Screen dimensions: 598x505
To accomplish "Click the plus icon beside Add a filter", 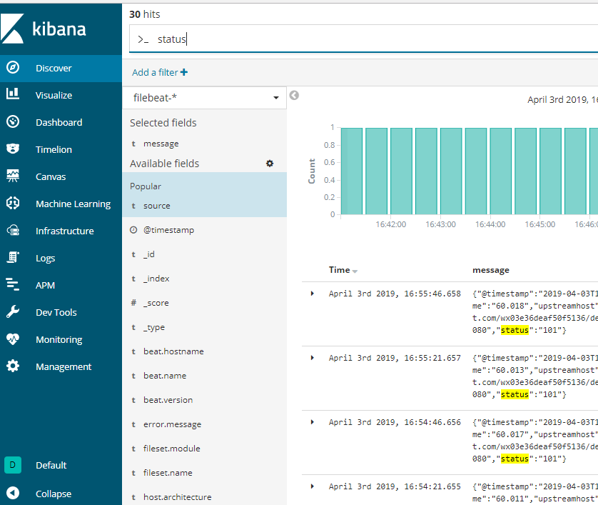I will [x=184, y=72].
